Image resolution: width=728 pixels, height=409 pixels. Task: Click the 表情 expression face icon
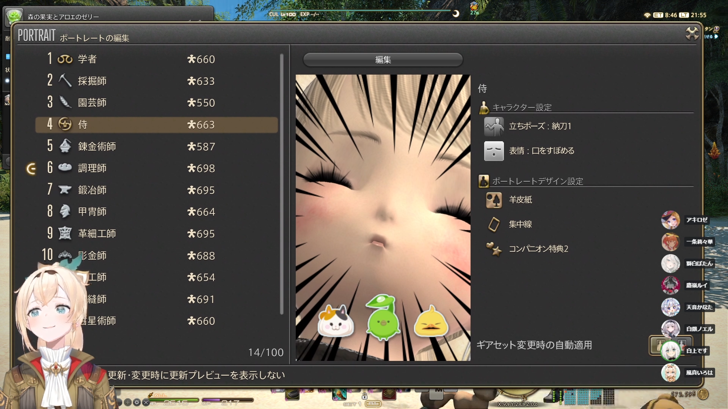click(x=494, y=151)
